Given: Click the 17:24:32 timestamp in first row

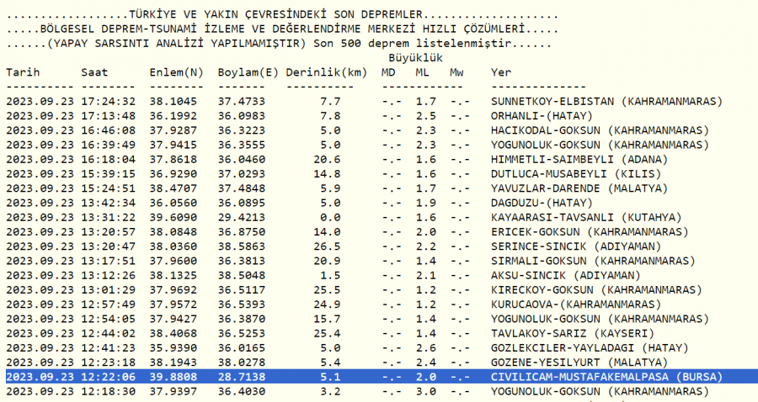Looking at the screenshot, I should pos(108,101).
